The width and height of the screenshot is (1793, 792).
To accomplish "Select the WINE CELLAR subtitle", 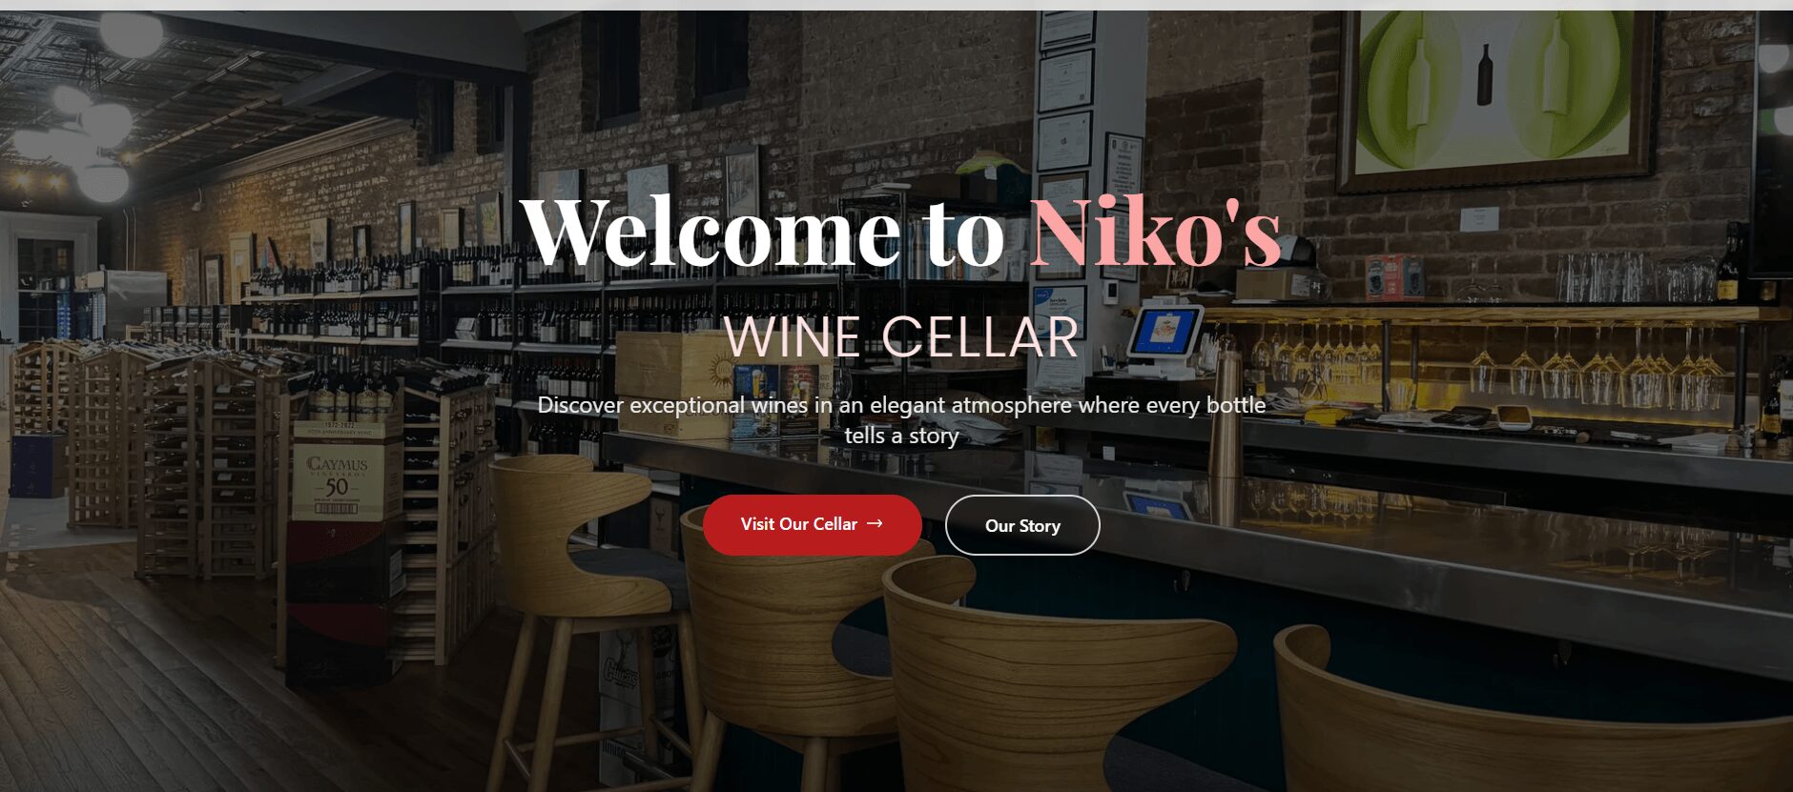I will [901, 336].
